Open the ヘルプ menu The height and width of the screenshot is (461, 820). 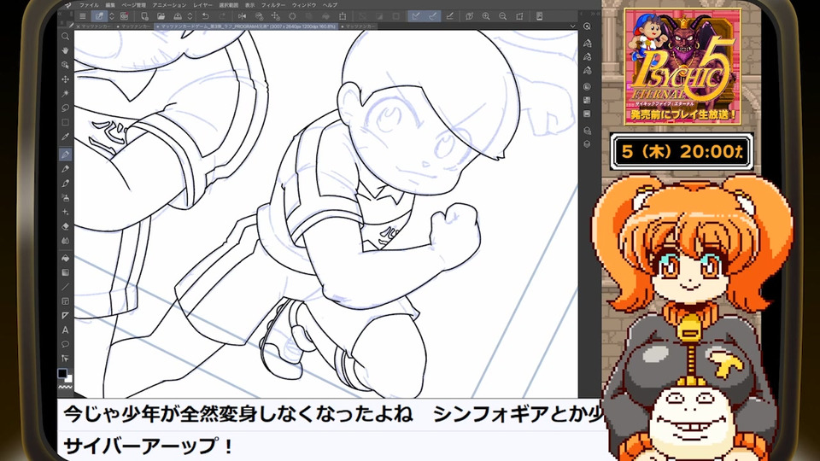[330, 5]
